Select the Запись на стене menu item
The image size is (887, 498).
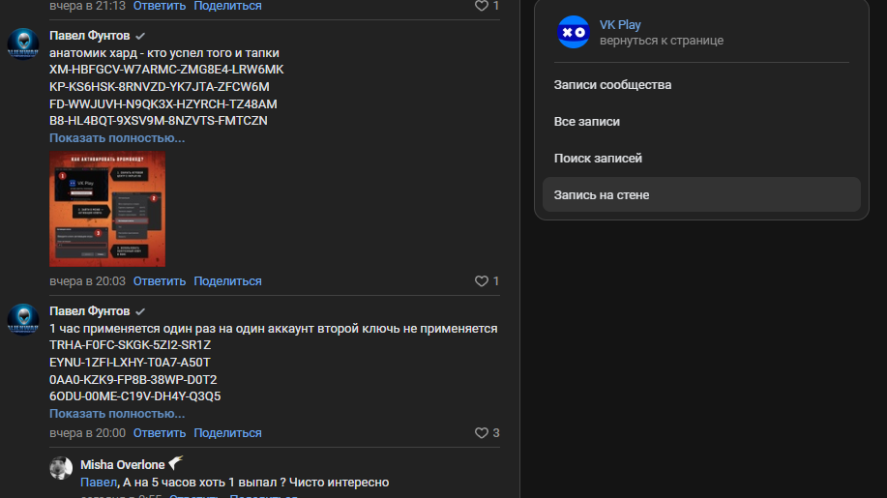tap(701, 195)
